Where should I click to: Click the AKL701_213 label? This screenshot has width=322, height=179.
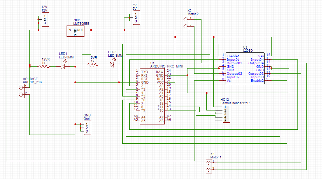tap(32, 82)
